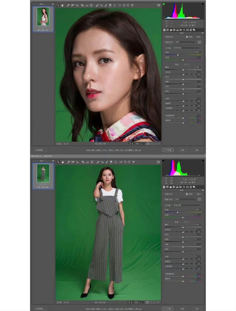Click the 曝光 exposure slider handle in top panel
This screenshot has height=311, width=236.
click(183, 70)
